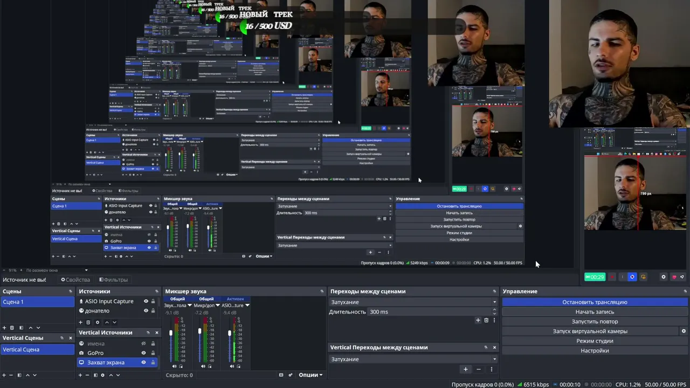Hide the ASIO Input Capture source
The height and width of the screenshot is (388, 690).
pyautogui.click(x=146, y=301)
